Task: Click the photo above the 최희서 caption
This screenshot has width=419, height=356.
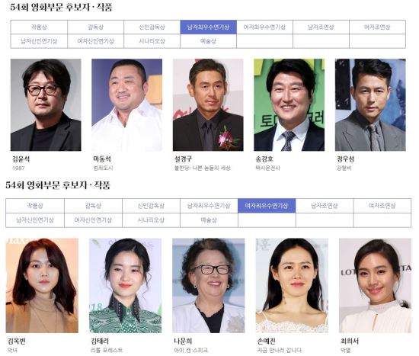Action: click(x=375, y=286)
